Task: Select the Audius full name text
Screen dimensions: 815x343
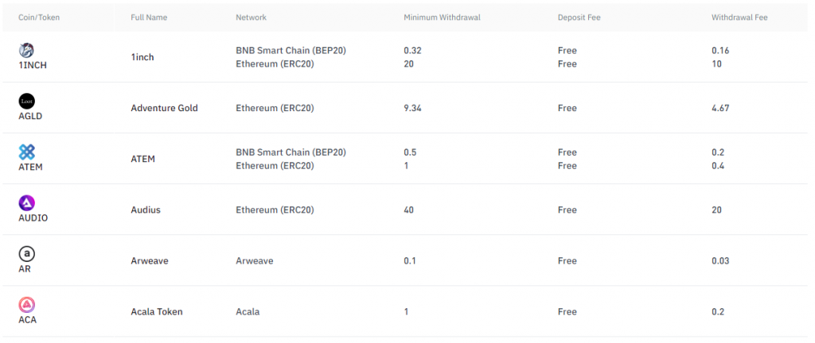Action: tap(146, 210)
